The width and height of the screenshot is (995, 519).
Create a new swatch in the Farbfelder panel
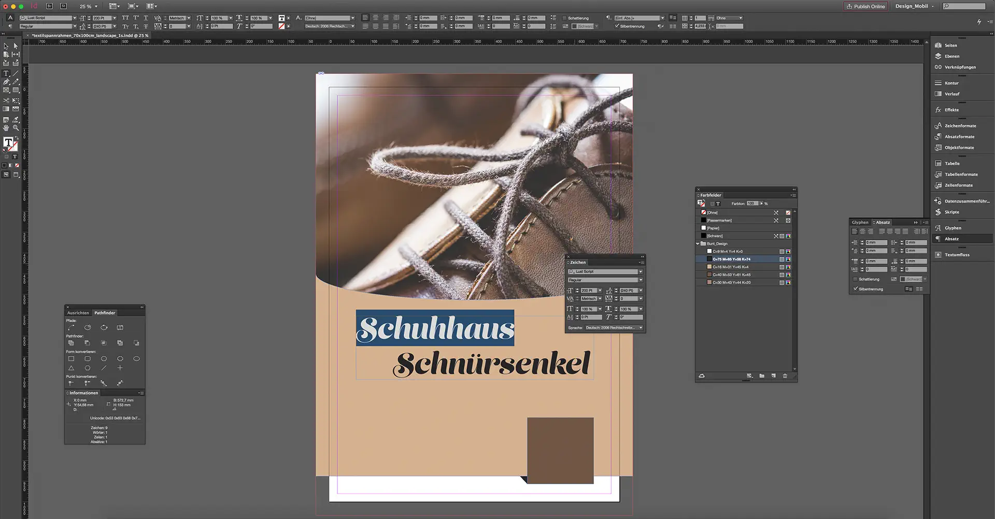(773, 376)
